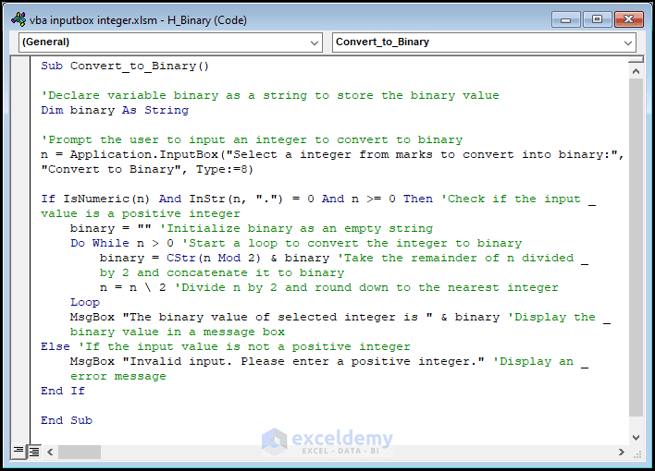
Task: Click the 'Loop' keyword line
Action: click(x=85, y=303)
